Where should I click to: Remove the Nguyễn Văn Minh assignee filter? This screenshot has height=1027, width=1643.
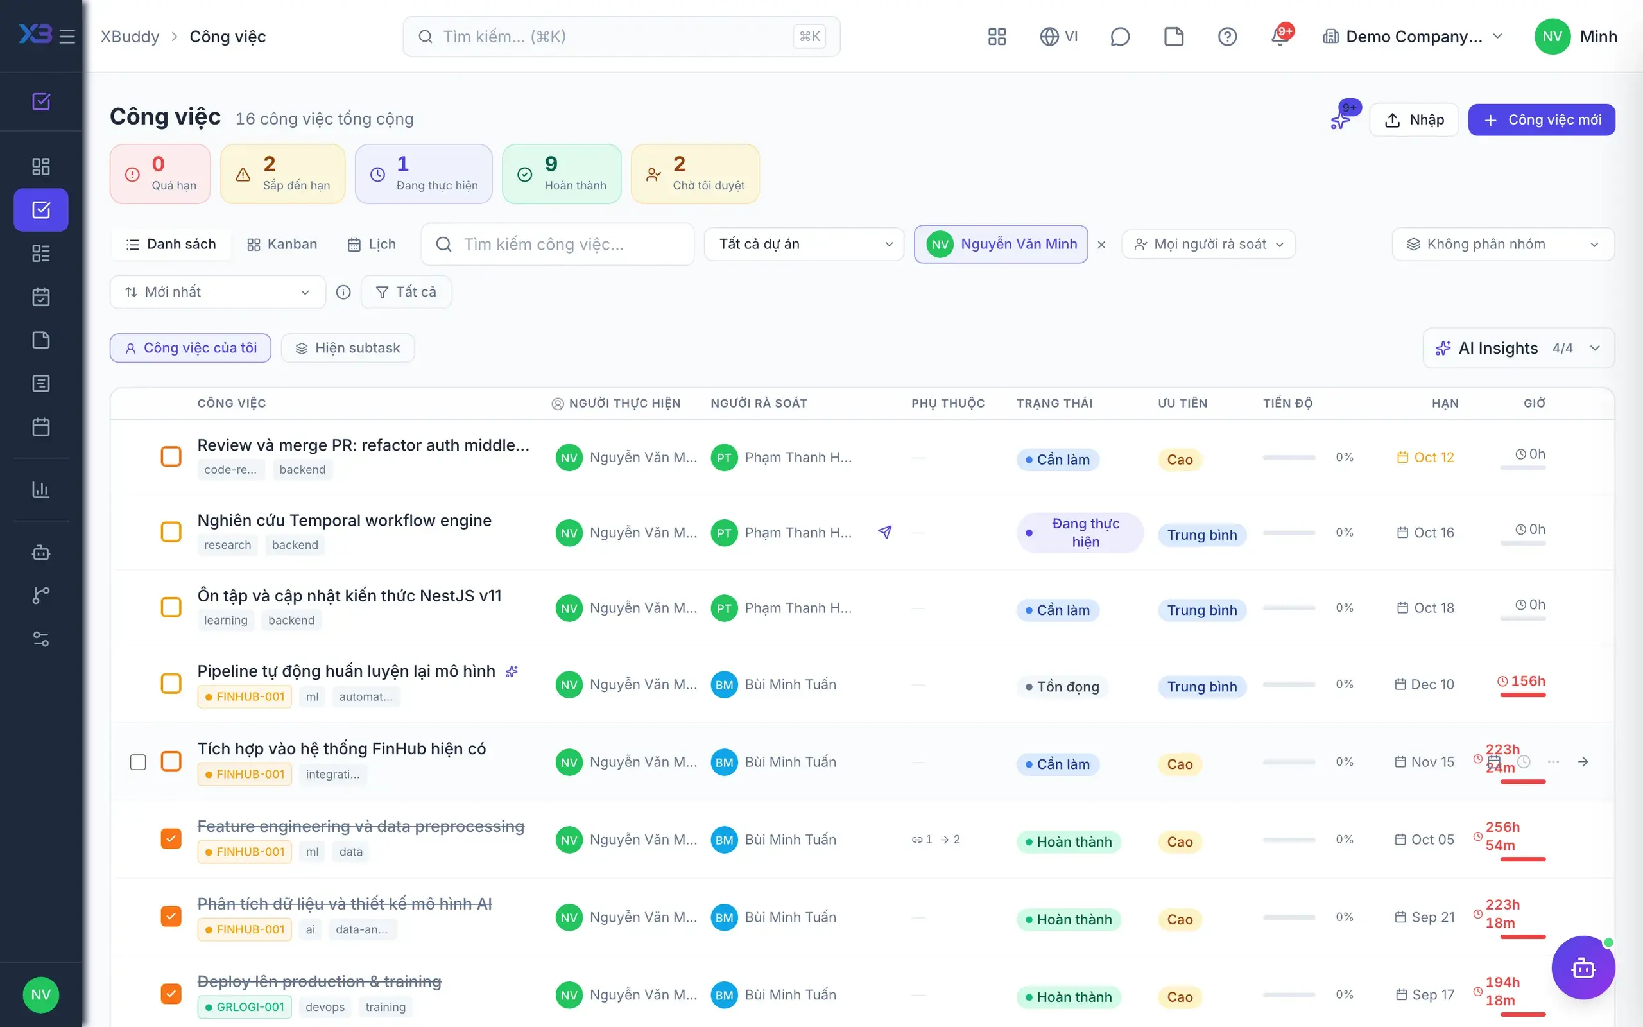[x=1101, y=245]
